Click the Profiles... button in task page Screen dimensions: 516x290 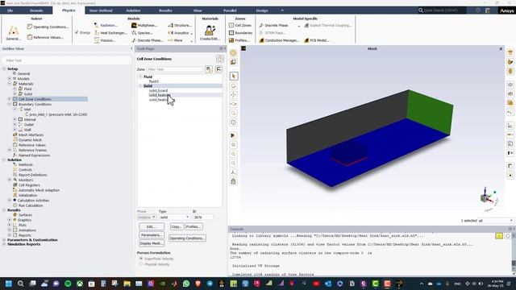click(193, 226)
